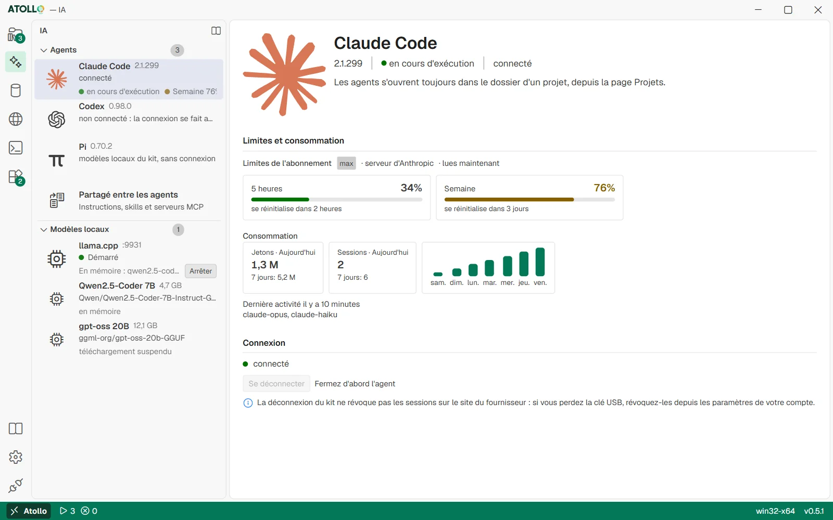Click the "Jetons · Aujourd'hui" card
The height and width of the screenshot is (520, 833).
pos(283,268)
